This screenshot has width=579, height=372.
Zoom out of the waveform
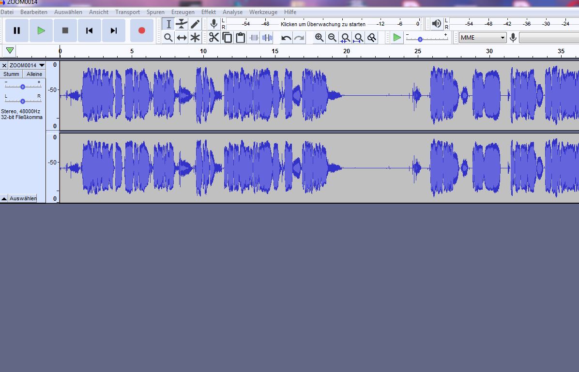332,38
